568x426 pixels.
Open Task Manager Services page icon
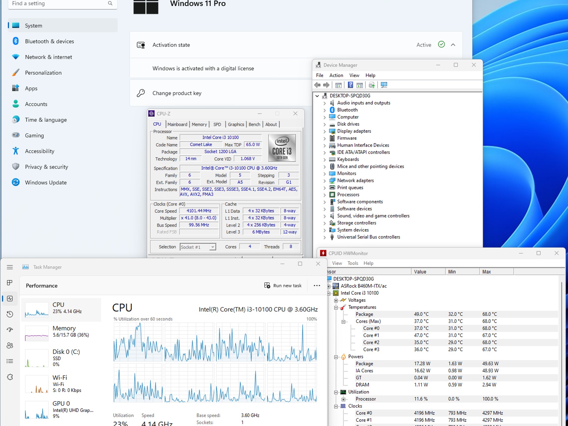point(10,377)
